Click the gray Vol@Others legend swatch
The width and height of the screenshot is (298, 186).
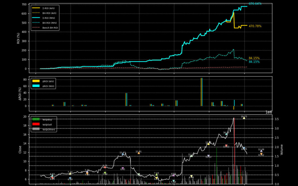point(36,129)
